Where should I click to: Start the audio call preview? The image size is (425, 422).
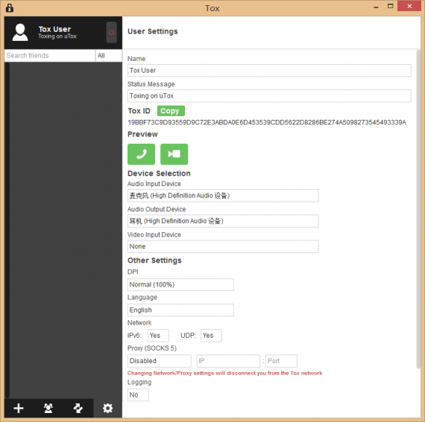141,154
